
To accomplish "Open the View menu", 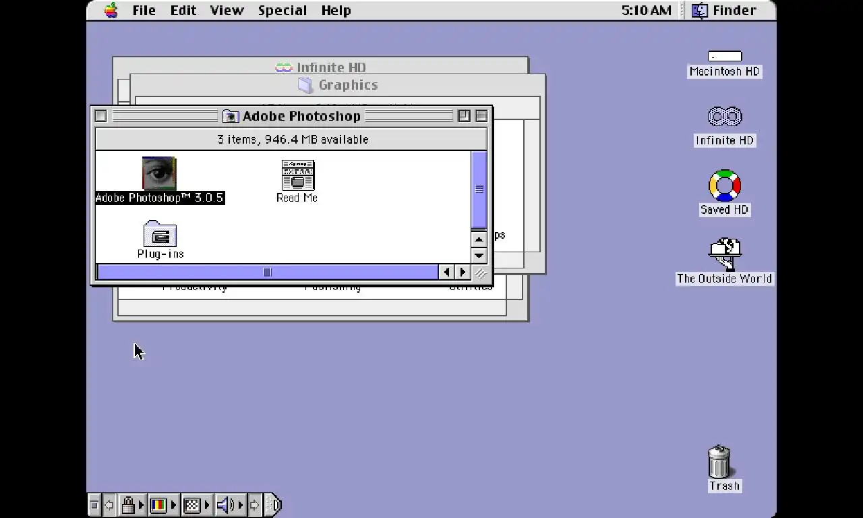I will [x=227, y=10].
